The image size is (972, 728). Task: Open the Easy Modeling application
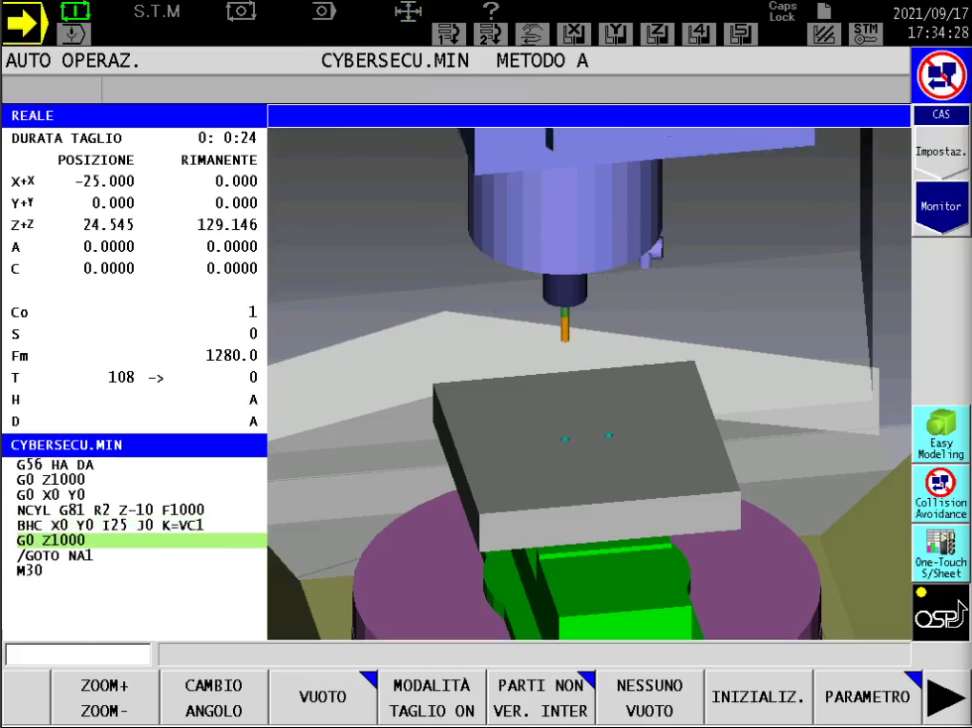coord(940,433)
